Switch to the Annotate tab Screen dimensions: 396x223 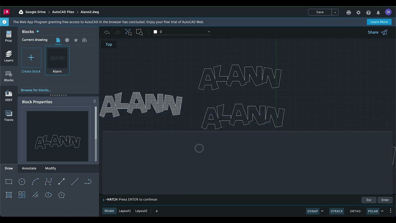[x=29, y=168]
